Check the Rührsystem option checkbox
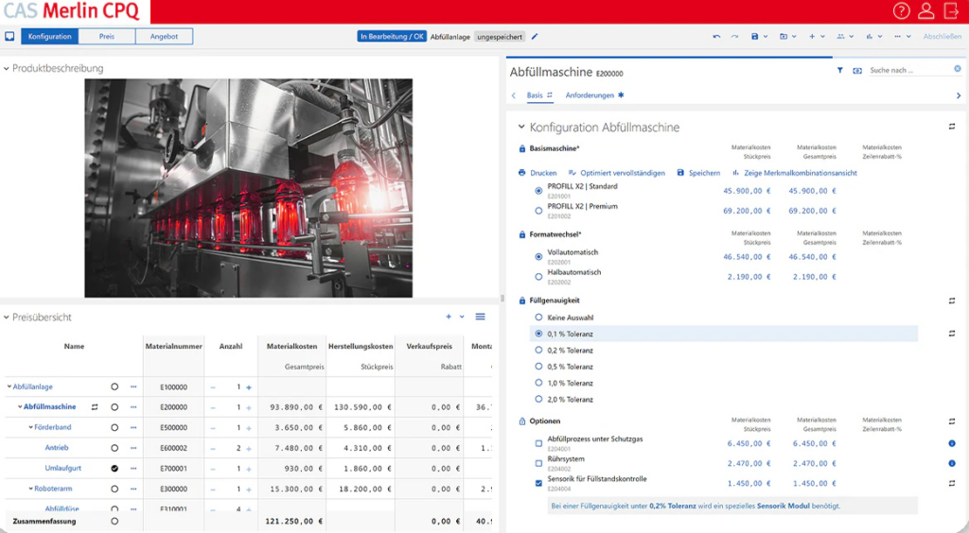969x533 pixels. tap(538, 463)
